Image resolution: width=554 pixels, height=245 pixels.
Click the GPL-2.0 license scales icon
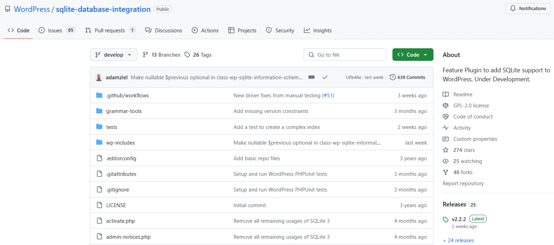446,105
